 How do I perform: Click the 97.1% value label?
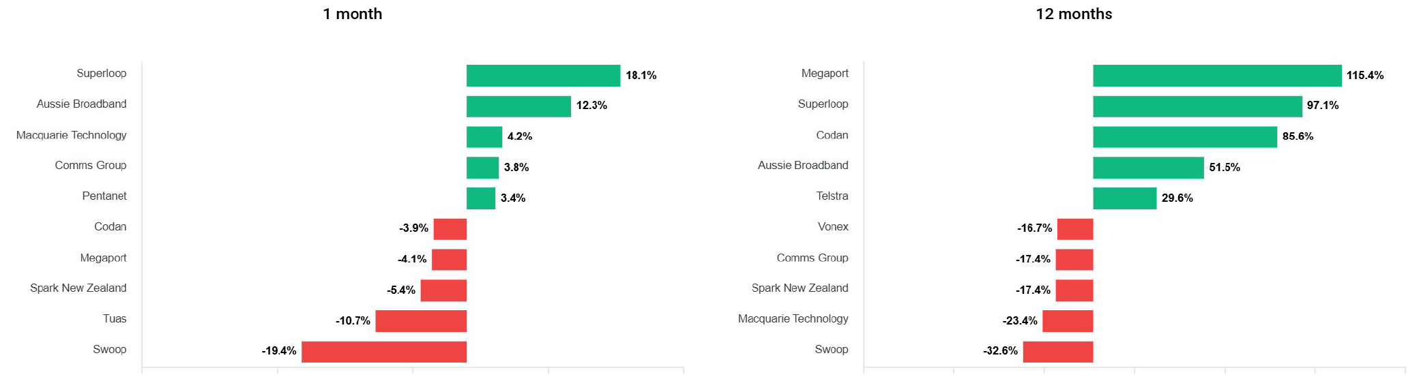[1322, 106]
